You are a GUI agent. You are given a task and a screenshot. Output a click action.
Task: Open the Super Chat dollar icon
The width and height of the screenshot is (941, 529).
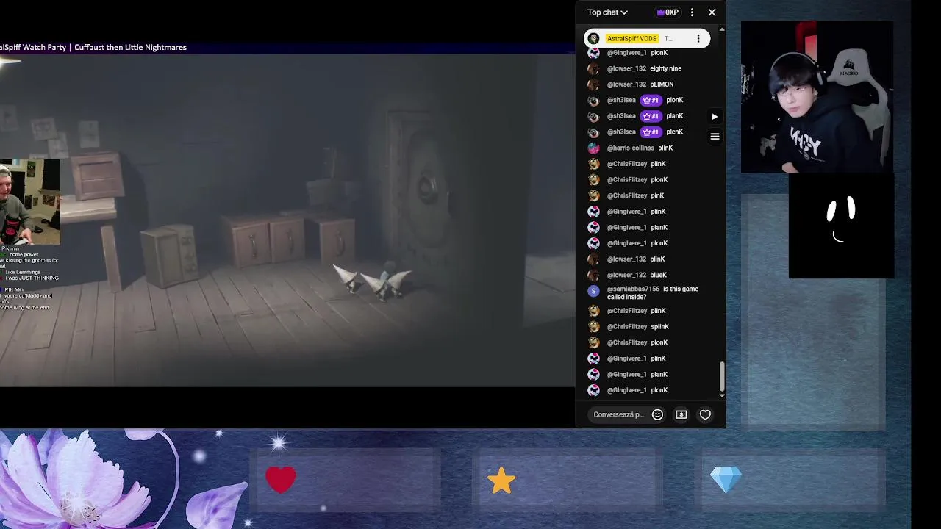(681, 414)
